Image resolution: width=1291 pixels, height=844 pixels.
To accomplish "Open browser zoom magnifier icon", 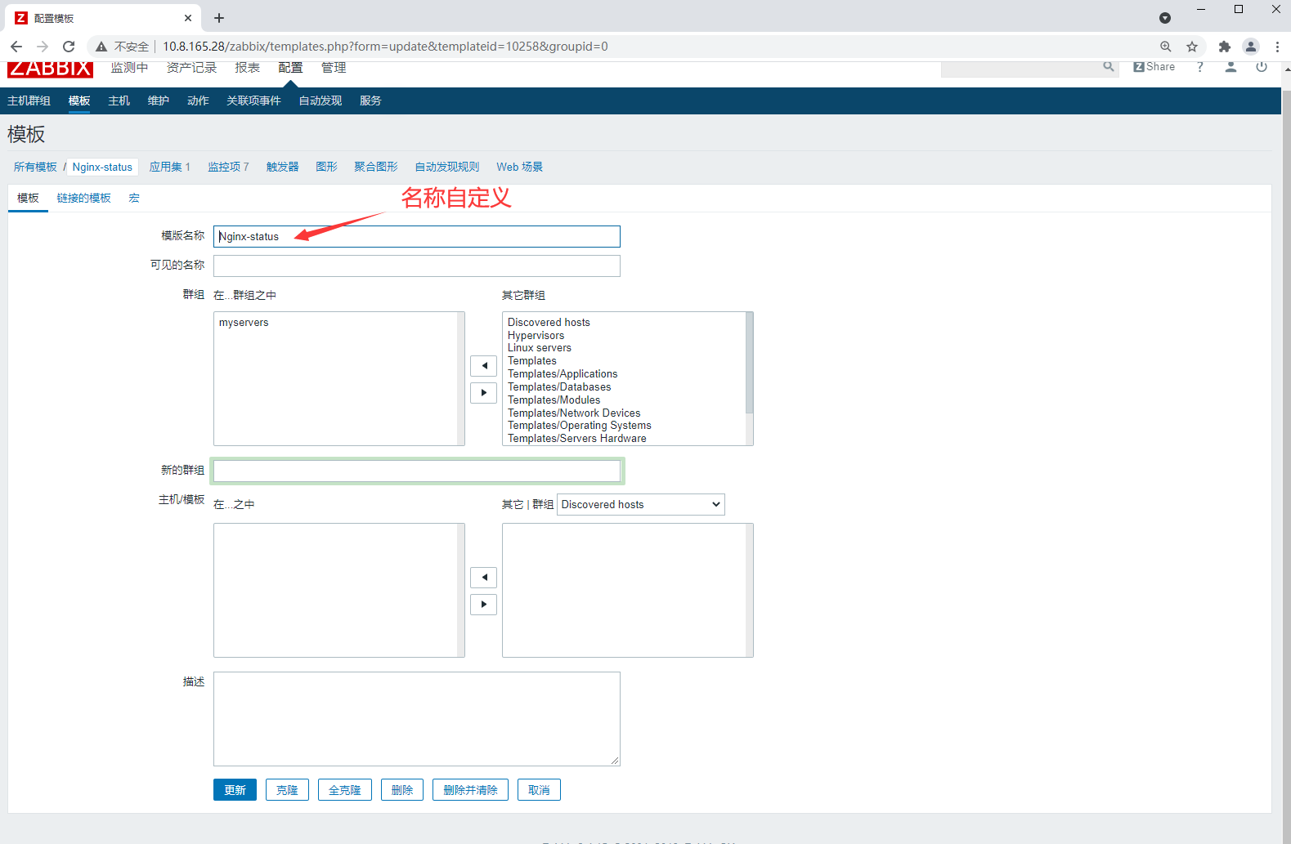I will pyautogui.click(x=1166, y=47).
